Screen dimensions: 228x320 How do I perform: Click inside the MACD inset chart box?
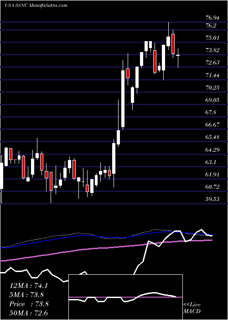[126, 297]
